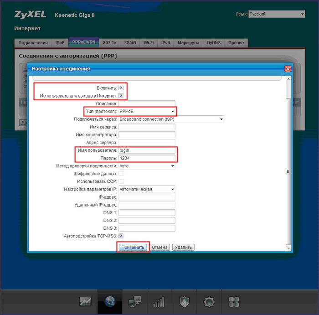Click the Адрес сервера input field

pos(147,142)
